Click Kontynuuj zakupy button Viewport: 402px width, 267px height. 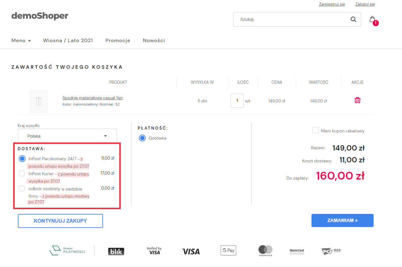tap(60, 221)
